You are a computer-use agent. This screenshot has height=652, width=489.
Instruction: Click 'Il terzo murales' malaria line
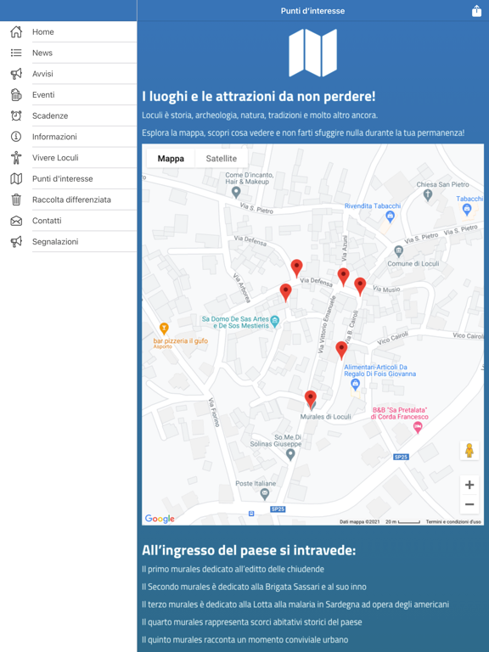(x=295, y=604)
